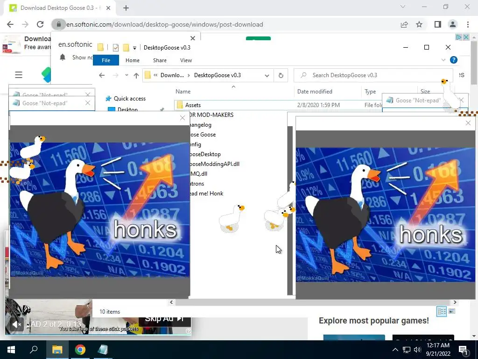Go back in Chrome browser history

click(x=10, y=24)
